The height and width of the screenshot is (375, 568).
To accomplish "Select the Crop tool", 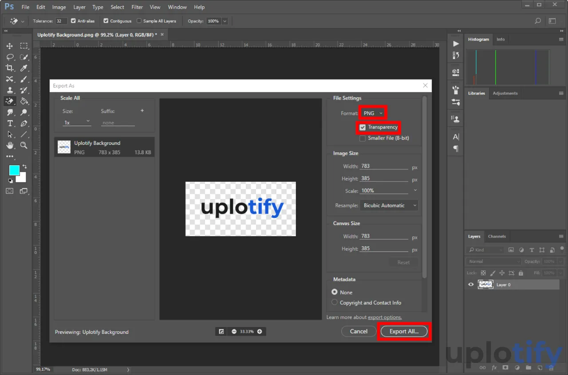I will tap(10, 68).
